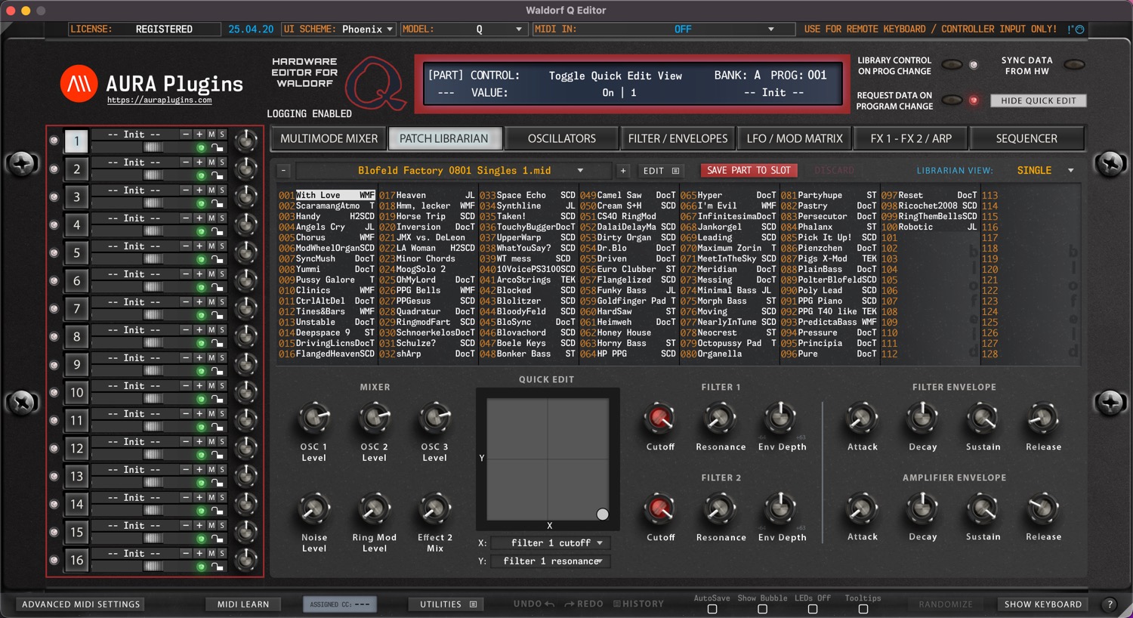This screenshot has height=618, width=1133.
Task: Click the previous-file minus button beside librarian file
Action: coord(283,171)
